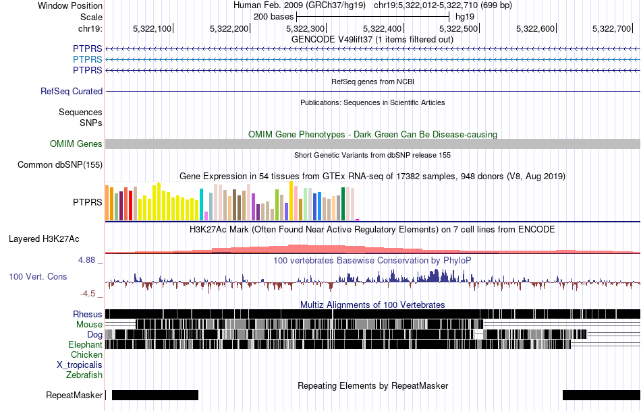641x411 pixels.
Task: Select the Mouse alignment label
Action: [89, 325]
